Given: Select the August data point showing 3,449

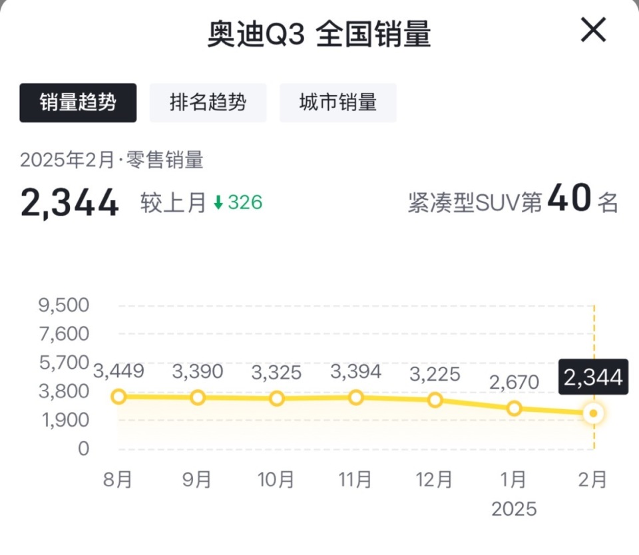Looking at the screenshot, I should click(x=118, y=397).
